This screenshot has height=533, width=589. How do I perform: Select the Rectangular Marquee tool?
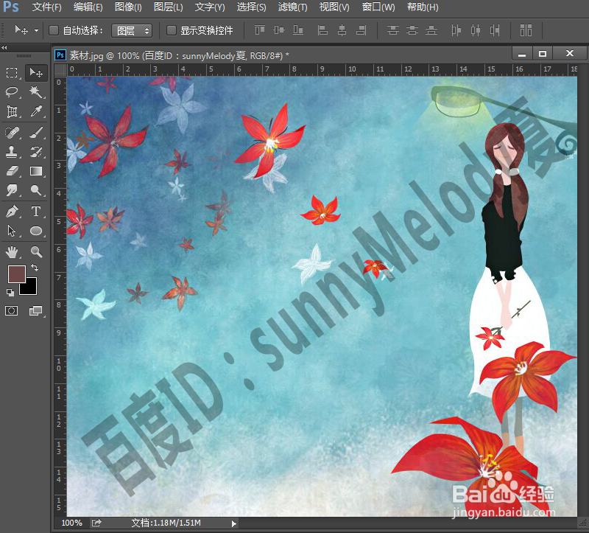12,72
